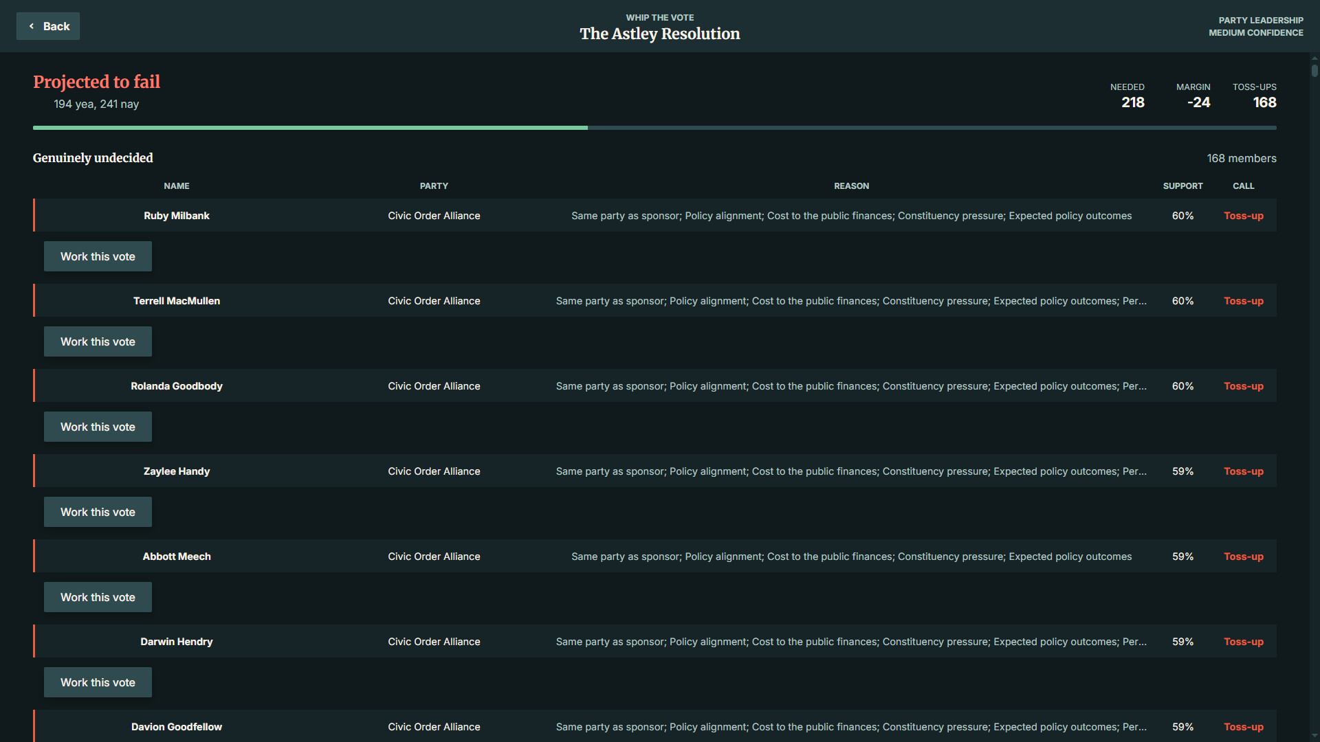This screenshot has width=1320, height=742.
Task: Select the name Davion Goodfellow
Action: point(177,727)
